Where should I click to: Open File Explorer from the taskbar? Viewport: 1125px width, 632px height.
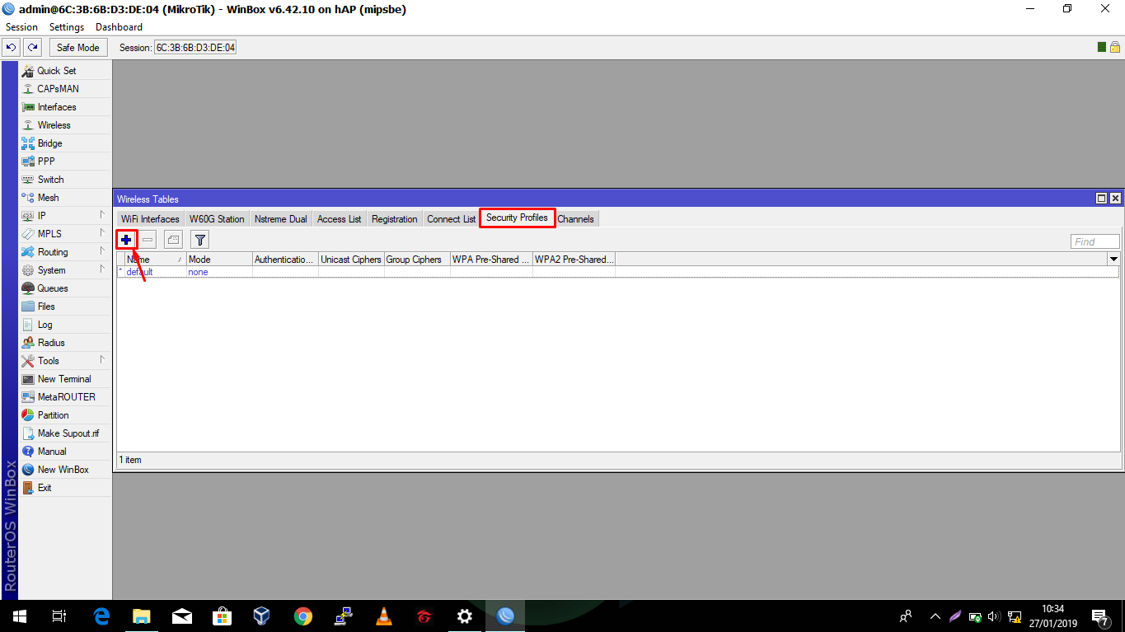point(142,616)
